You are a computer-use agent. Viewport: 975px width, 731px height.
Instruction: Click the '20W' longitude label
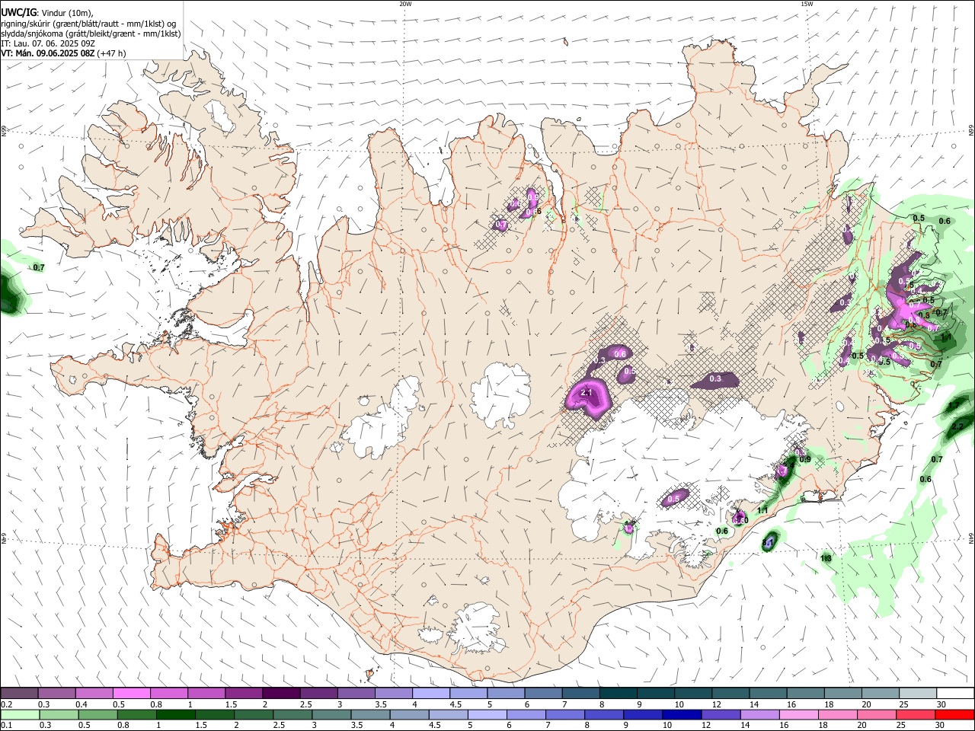[405, 3]
